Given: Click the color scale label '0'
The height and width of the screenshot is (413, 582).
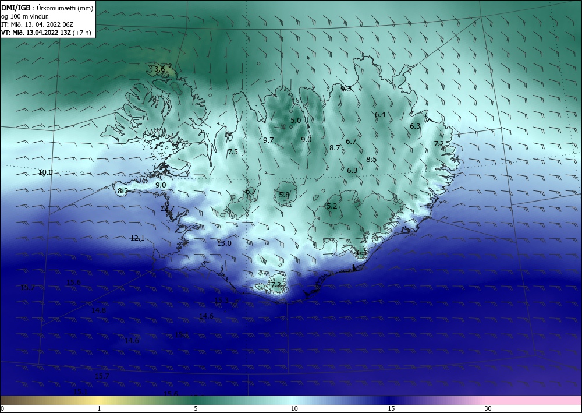Looking at the screenshot, I should pos(2,408).
